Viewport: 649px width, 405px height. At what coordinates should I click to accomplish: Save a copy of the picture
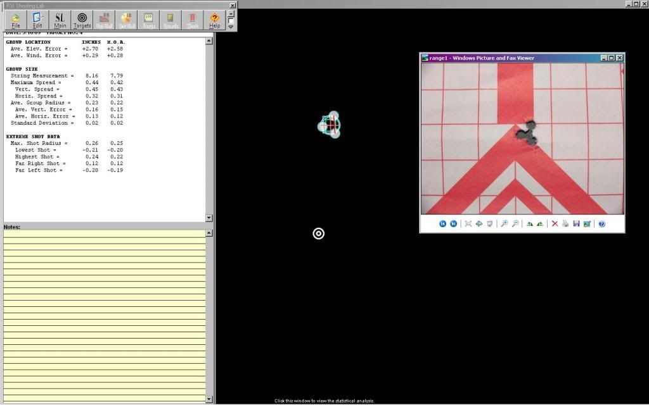[x=575, y=224]
